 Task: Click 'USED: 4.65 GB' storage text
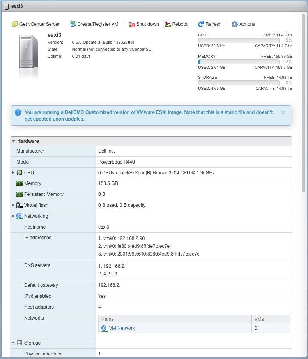[212, 88]
